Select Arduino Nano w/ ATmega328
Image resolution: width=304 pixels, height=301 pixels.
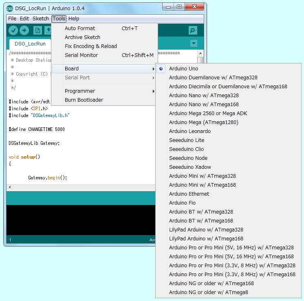coord(228,96)
